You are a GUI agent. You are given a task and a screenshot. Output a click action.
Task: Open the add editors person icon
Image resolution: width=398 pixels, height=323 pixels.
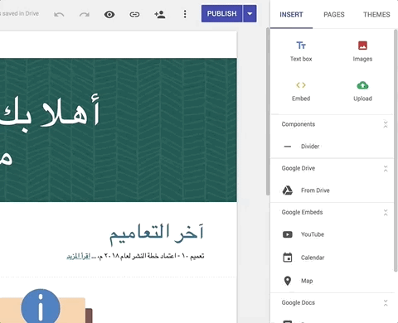coord(160,14)
